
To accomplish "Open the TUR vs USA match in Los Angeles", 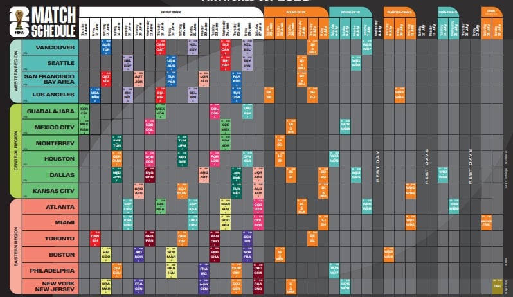I will click(237, 95).
